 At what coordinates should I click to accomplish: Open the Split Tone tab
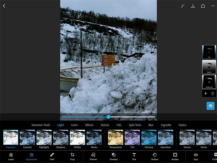coord(135,125)
